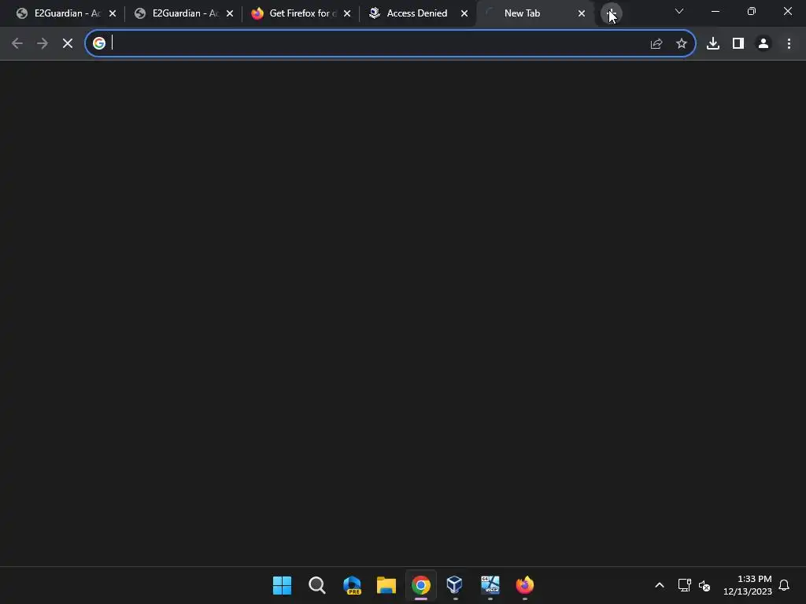The height and width of the screenshot is (604, 806).
Task: Open the notifications bell icon
Action: tap(784, 585)
